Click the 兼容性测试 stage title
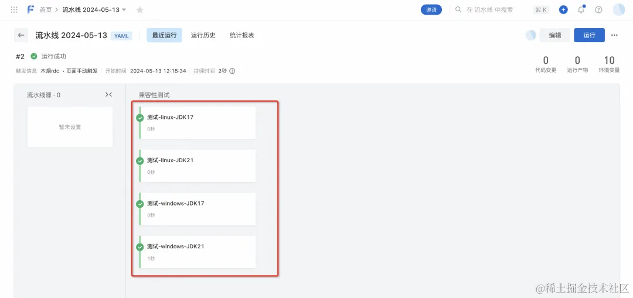The width and height of the screenshot is (633, 298). [x=154, y=95]
